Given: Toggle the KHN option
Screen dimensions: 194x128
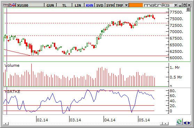Looking at the screenshot, I should [89, 5].
